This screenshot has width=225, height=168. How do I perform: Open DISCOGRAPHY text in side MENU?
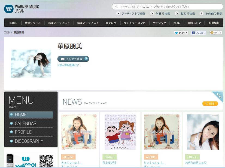[29, 141]
